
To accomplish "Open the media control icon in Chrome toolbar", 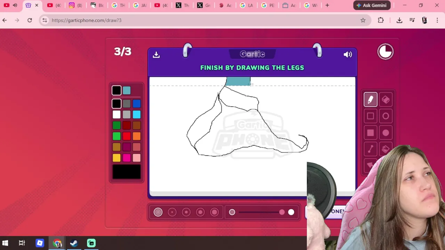I will (412, 20).
